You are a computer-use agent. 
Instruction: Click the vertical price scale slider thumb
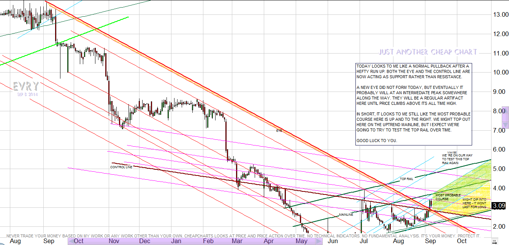505,117
